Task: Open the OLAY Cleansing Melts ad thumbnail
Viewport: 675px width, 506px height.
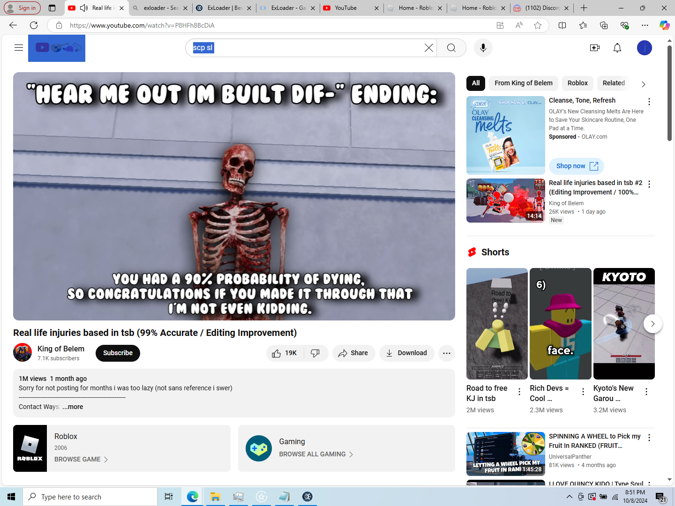Action: point(506,135)
